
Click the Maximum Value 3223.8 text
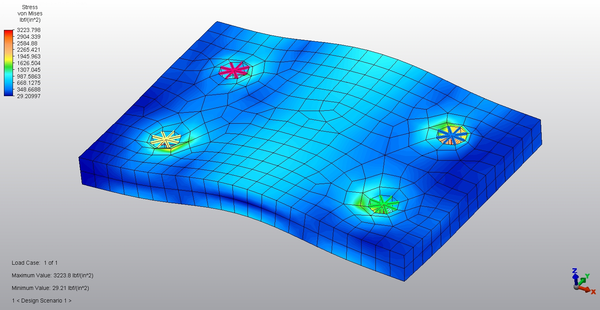click(x=52, y=275)
